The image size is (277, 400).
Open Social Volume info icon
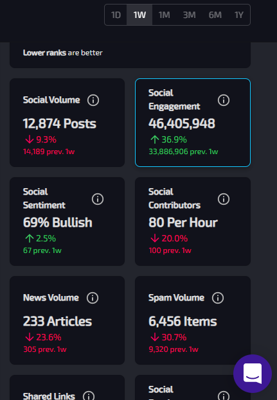pyautogui.click(x=93, y=100)
